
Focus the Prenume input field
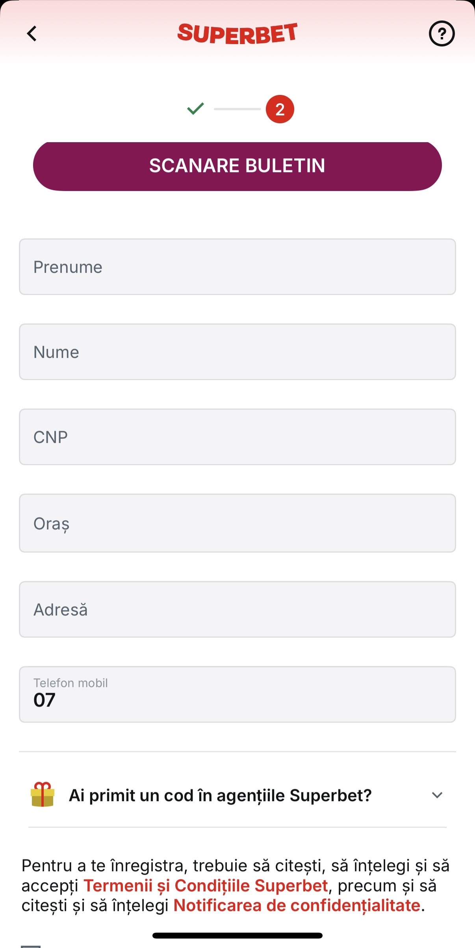(x=237, y=267)
